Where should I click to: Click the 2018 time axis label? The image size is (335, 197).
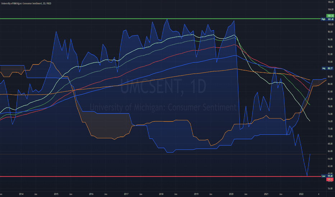pos(161,194)
